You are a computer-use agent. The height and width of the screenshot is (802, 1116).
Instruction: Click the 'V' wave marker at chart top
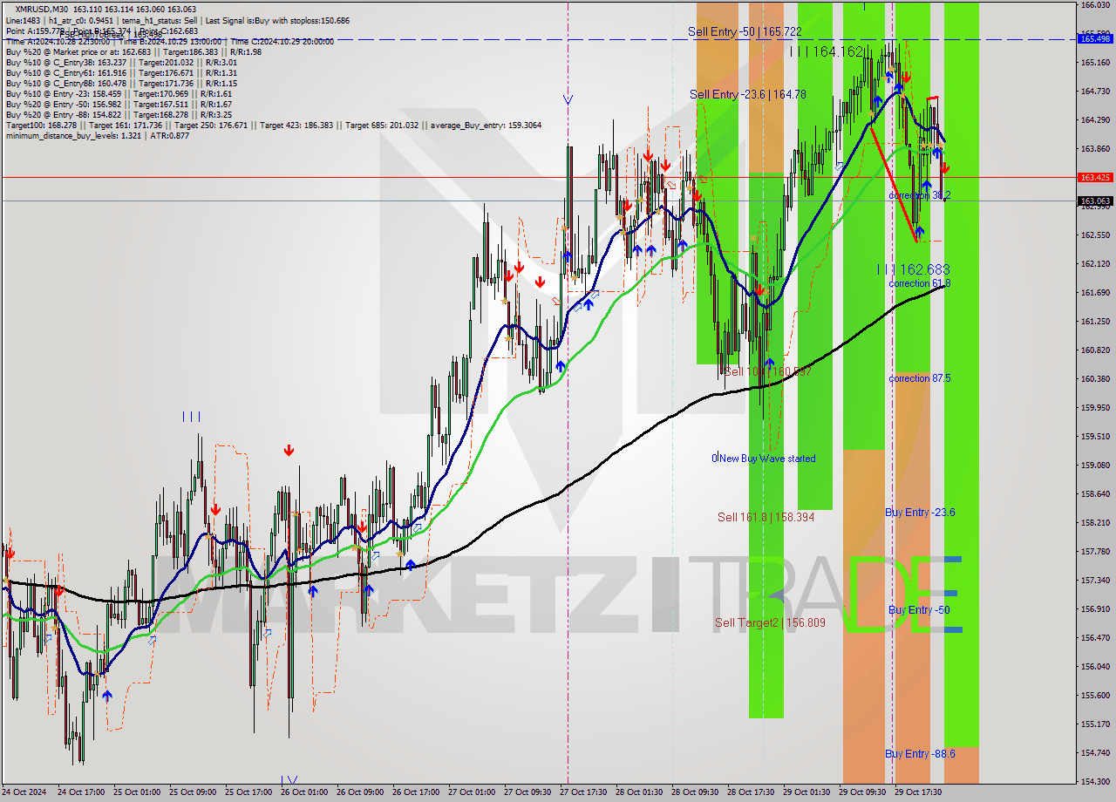point(568,99)
